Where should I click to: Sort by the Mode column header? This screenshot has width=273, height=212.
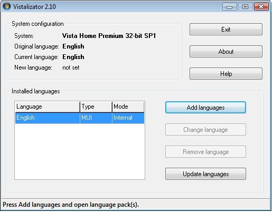click(x=128, y=107)
